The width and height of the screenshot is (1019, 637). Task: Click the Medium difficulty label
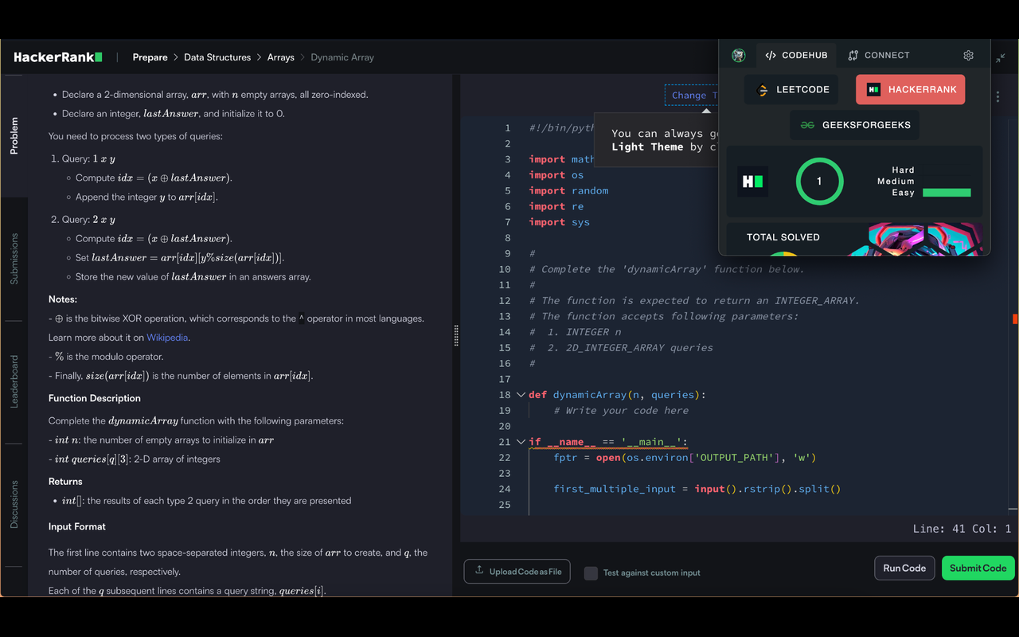click(x=896, y=182)
